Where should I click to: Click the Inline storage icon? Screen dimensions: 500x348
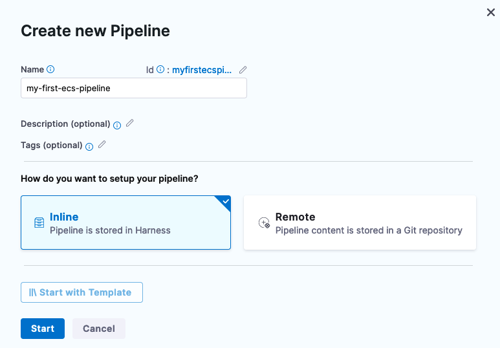[39, 223]
